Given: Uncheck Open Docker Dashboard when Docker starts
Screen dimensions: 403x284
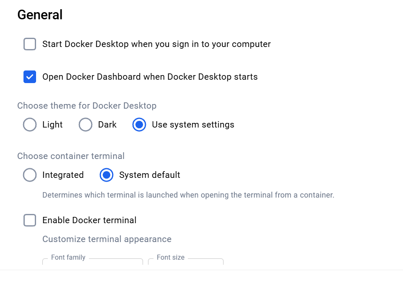Looking at the screenshot, I should [30, 77].
